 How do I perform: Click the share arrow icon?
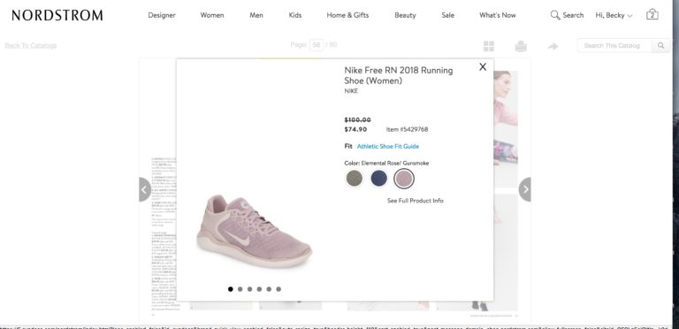coord(553,46)
